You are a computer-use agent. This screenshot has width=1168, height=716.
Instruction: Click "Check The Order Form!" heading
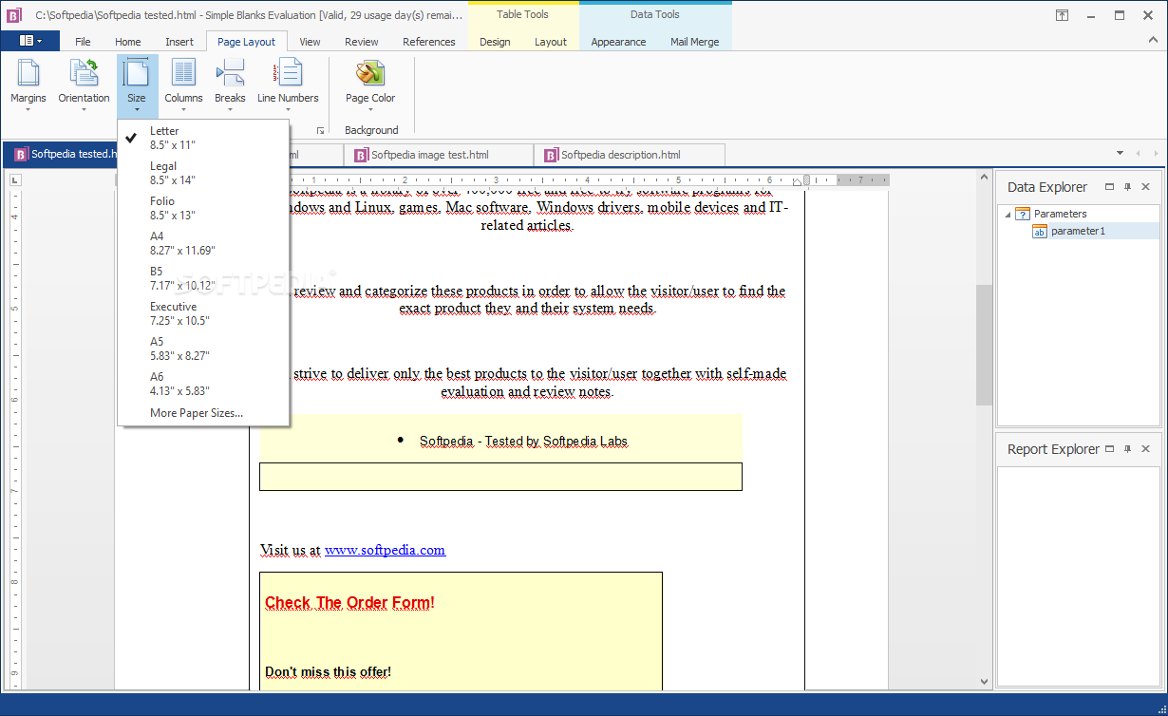point(350,603)
